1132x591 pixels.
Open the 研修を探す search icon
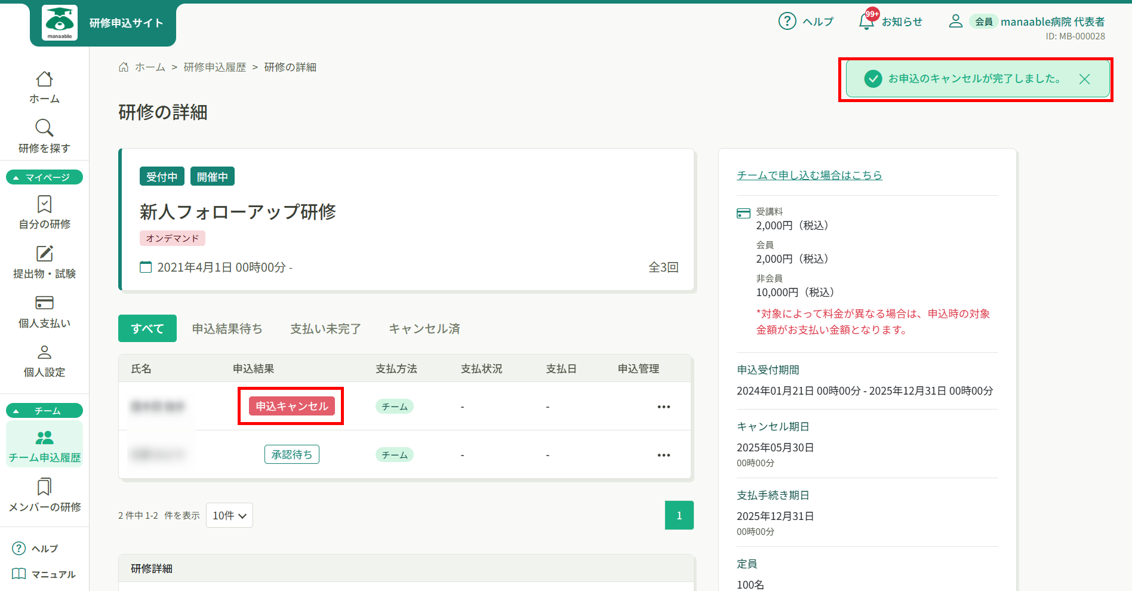point(44,128)
